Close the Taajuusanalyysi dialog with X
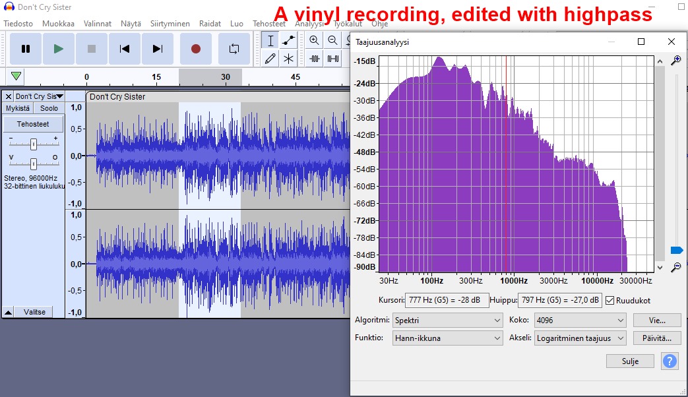Viewport: 688px width, 397px height. [672, 42]
